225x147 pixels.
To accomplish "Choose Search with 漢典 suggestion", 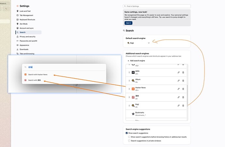I will (x=64, y=80).
